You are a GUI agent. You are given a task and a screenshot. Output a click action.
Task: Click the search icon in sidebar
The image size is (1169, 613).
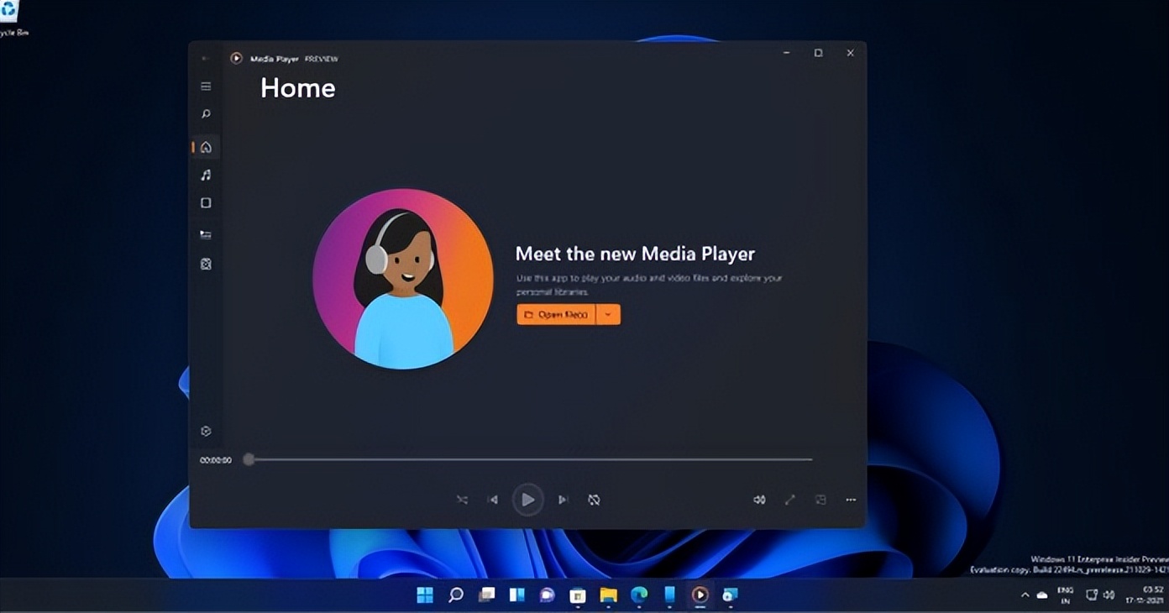206,114
